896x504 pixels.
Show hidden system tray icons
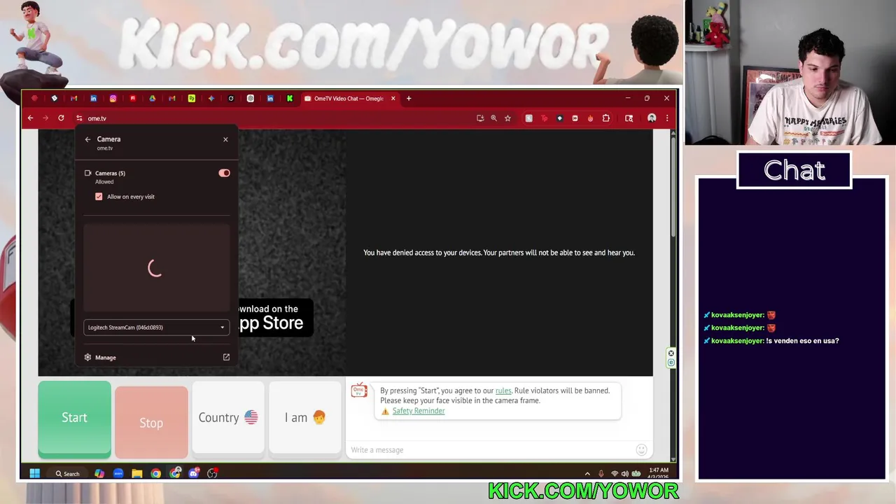click(587, 474)
